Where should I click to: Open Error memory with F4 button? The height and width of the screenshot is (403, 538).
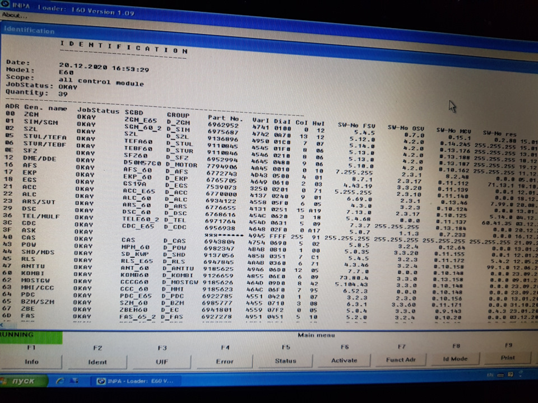pyautogui.click(x=225, y=361)
